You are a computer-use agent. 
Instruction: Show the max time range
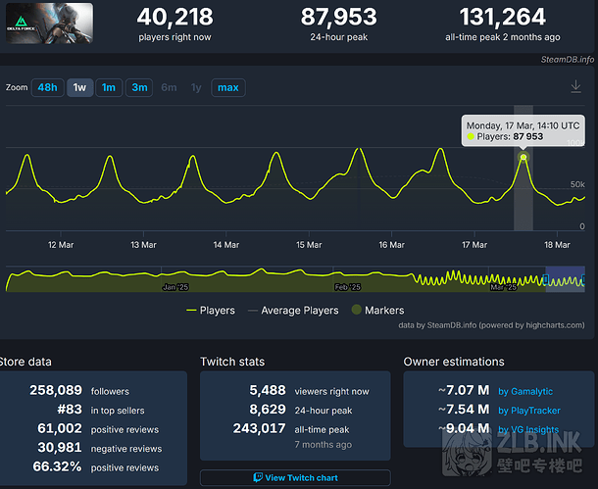point(227,88)
